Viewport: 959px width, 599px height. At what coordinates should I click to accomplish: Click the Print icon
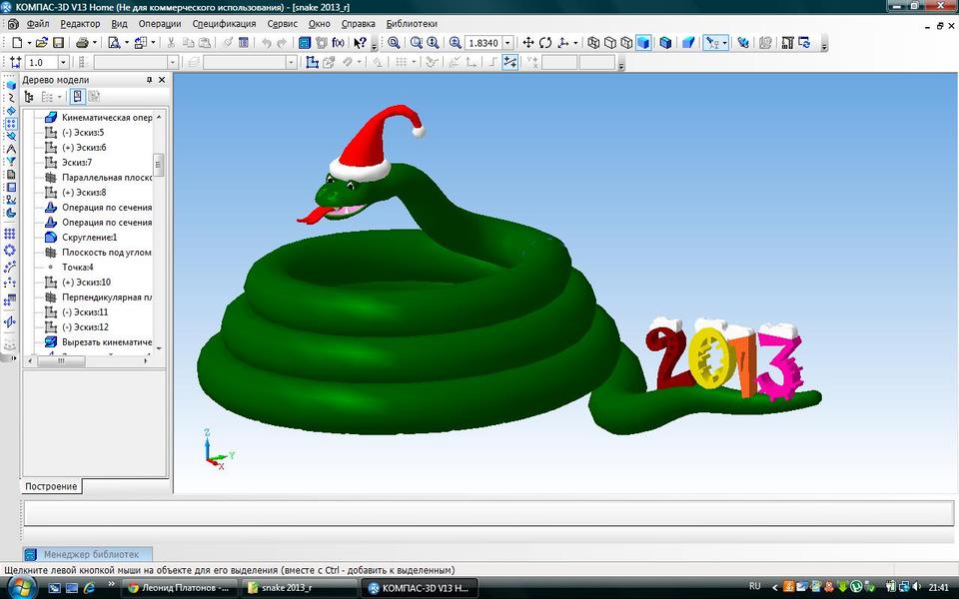click(82, 43)
